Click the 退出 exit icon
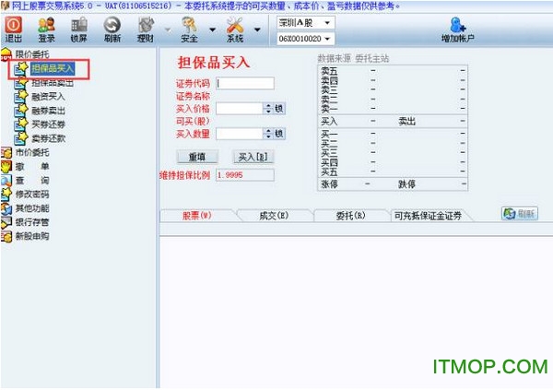This screenshot has height=390, width=553. (13, 30)
